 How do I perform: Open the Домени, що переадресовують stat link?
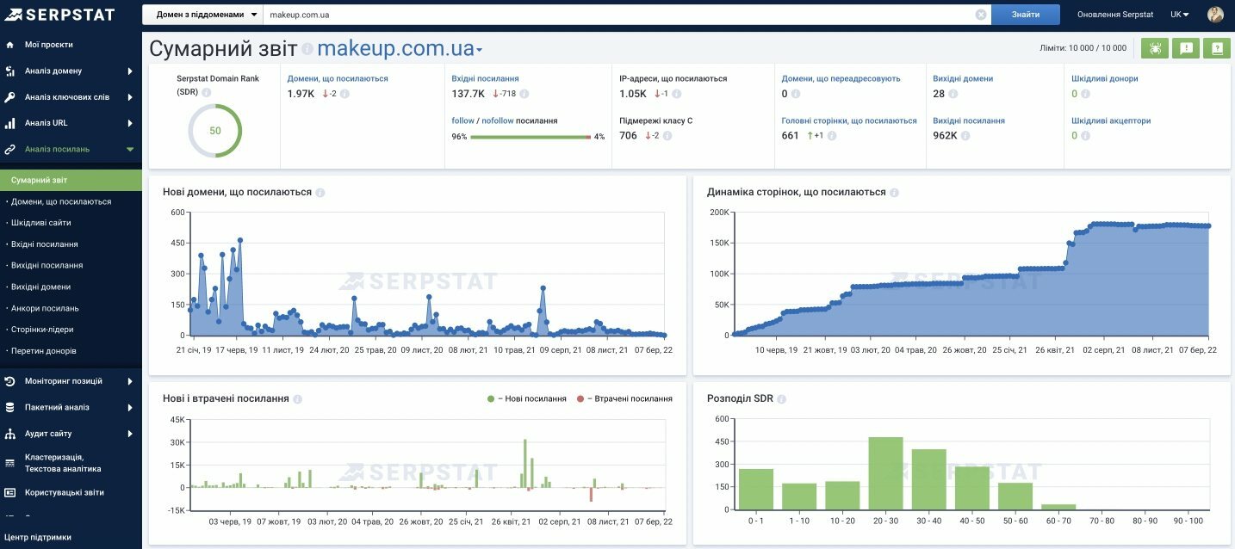(x=841, y=78)
